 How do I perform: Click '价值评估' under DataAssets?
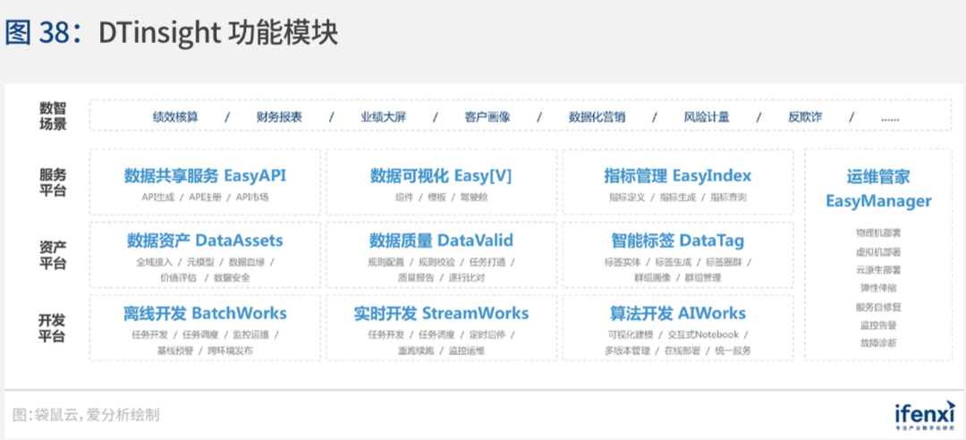[x=178, y=278]
